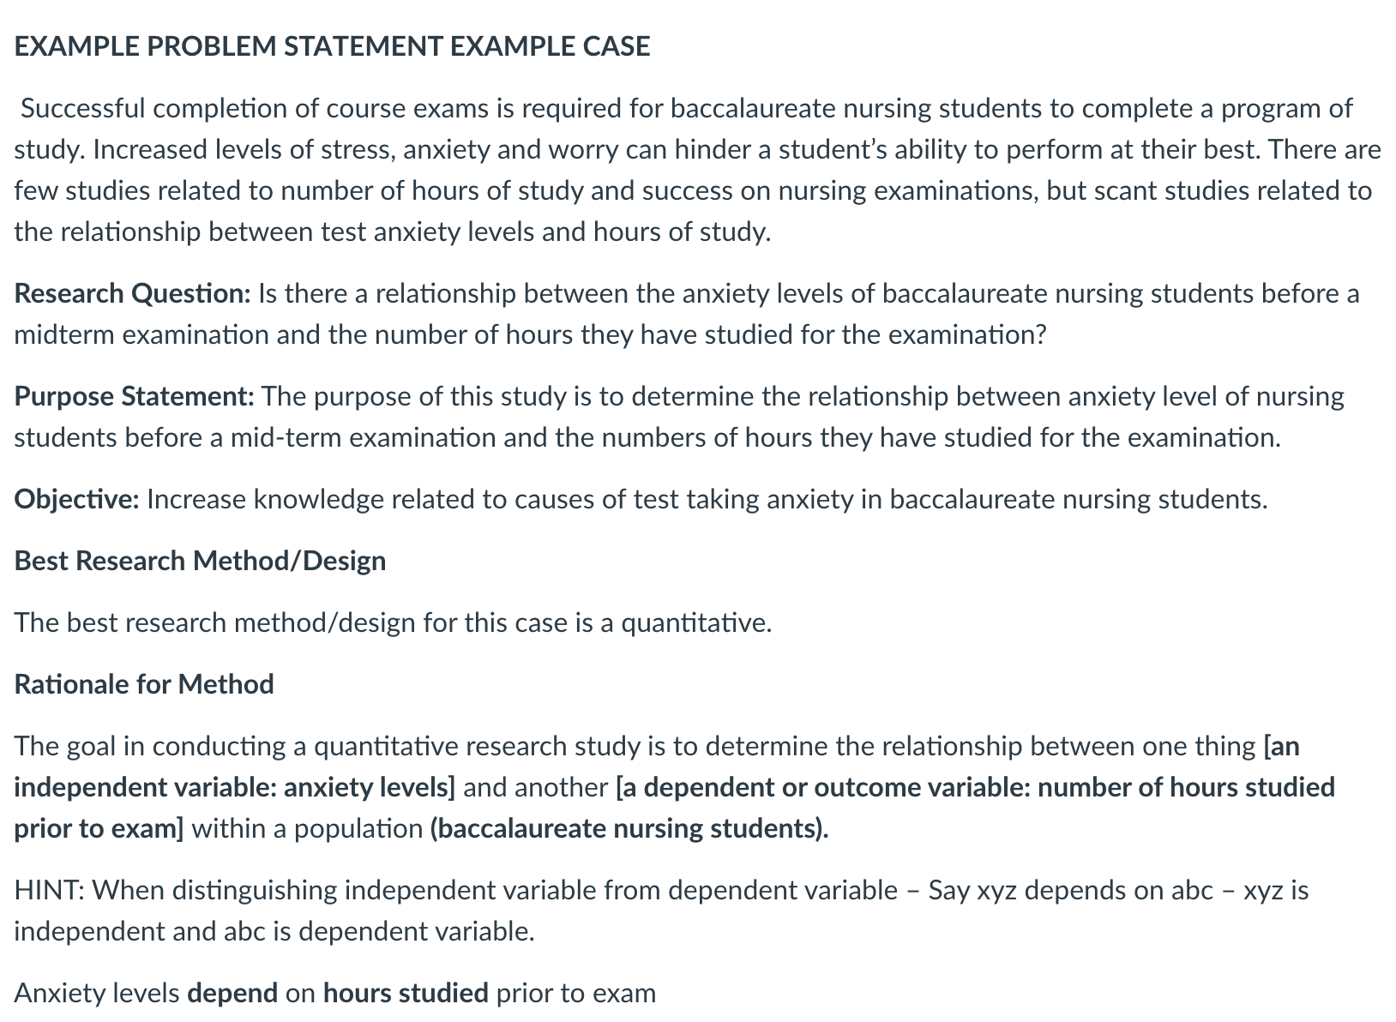
Task: Click bold text prior to exam bracket
Action: 99,829
